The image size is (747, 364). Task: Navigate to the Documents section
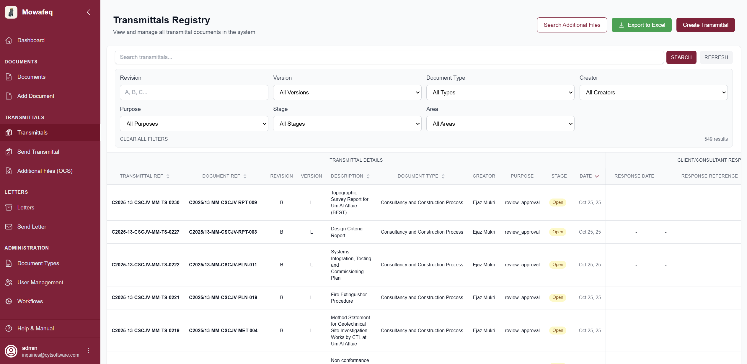31,77
